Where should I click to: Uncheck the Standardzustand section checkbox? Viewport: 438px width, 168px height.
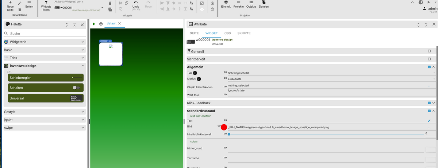pyautogui.click(x=429, y=111)
